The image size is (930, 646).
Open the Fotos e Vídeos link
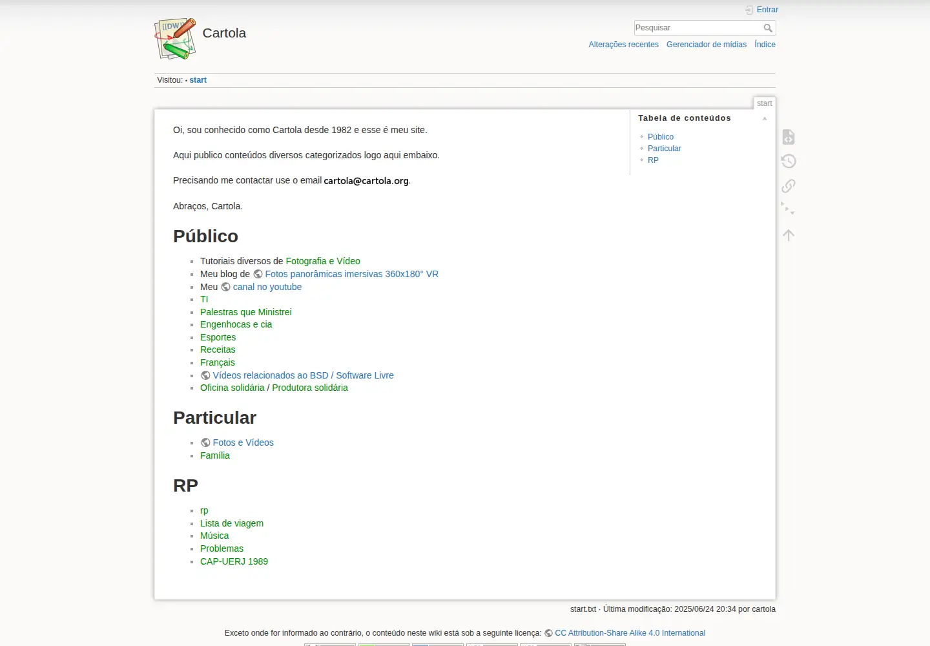point(243,443)
